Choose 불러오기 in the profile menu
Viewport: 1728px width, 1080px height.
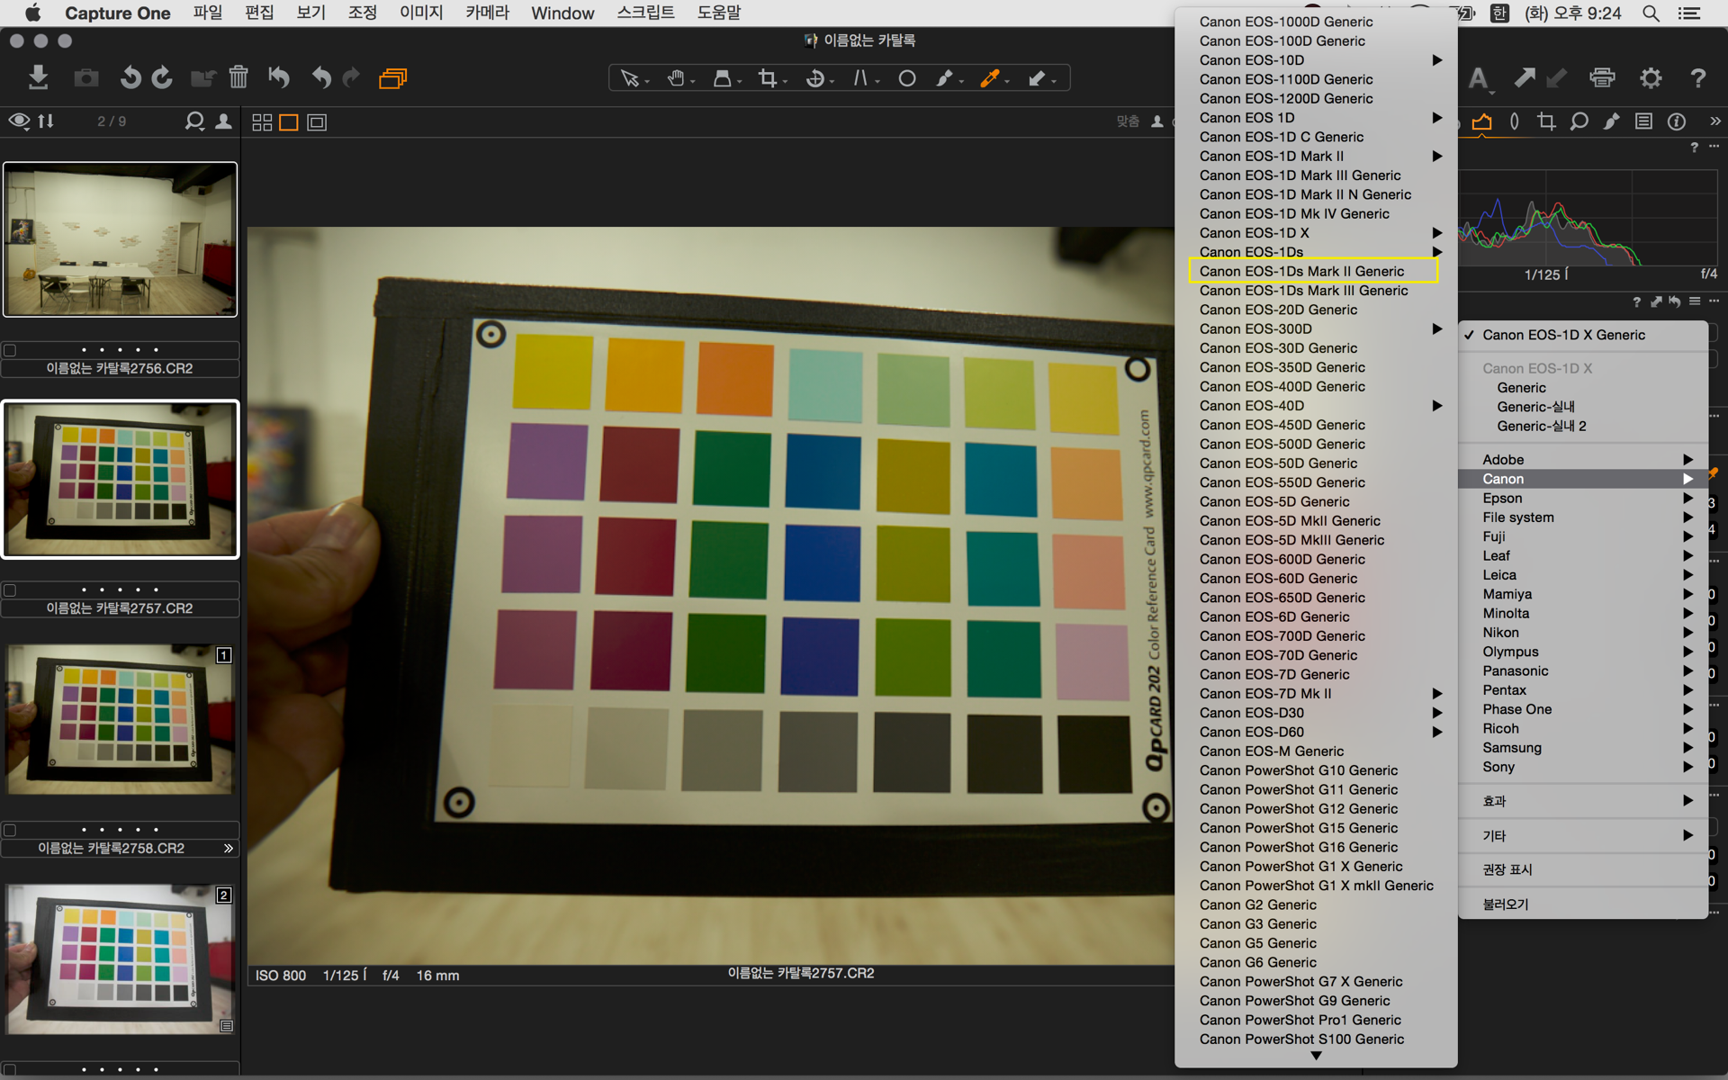pos(1506,904)
